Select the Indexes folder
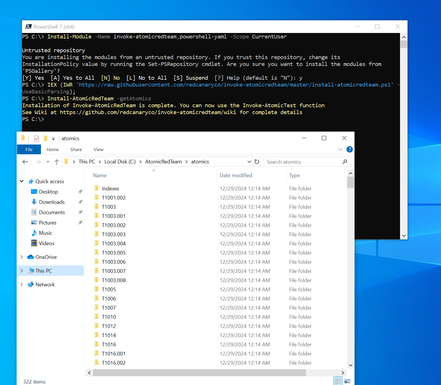The height and width of the screenshot is (385, 441). tap(111, 189)
